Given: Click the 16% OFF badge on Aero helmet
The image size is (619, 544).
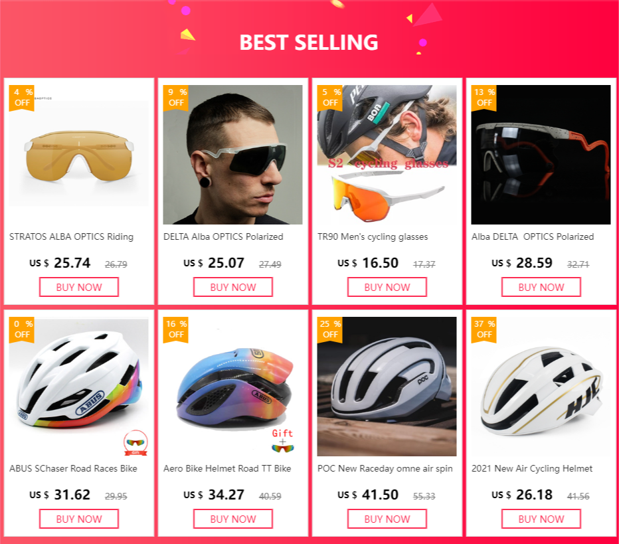Looking at the screenshot, I should (x=176, y=329).
